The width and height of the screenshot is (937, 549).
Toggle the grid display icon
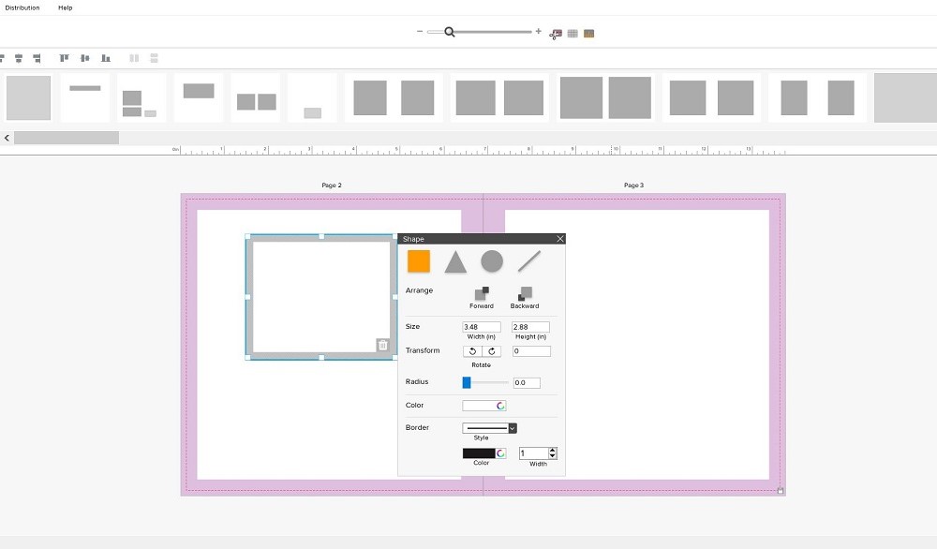coord(573,34)
